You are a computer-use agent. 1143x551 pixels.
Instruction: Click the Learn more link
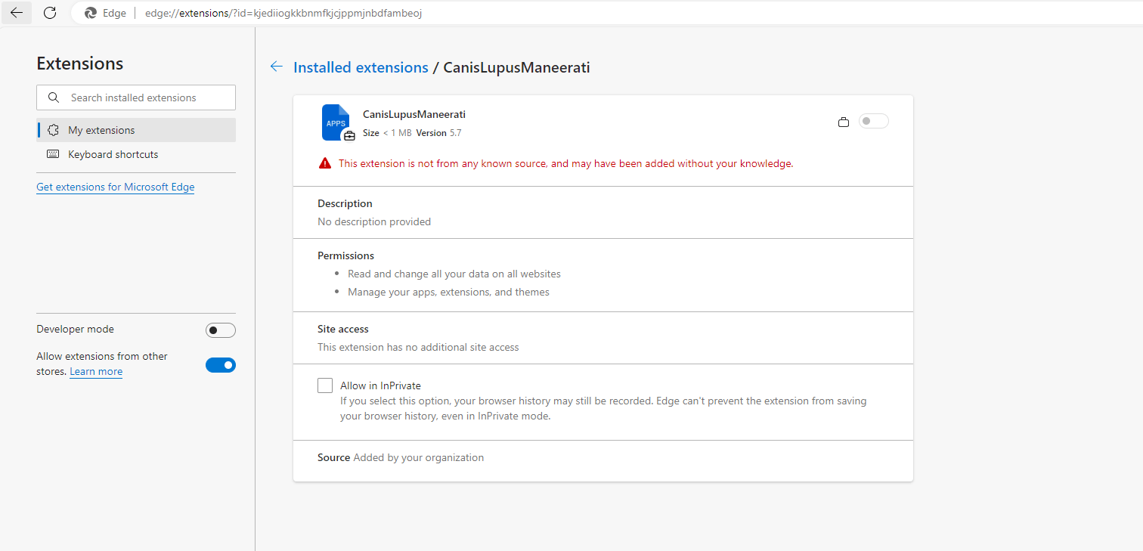[96, 372]
